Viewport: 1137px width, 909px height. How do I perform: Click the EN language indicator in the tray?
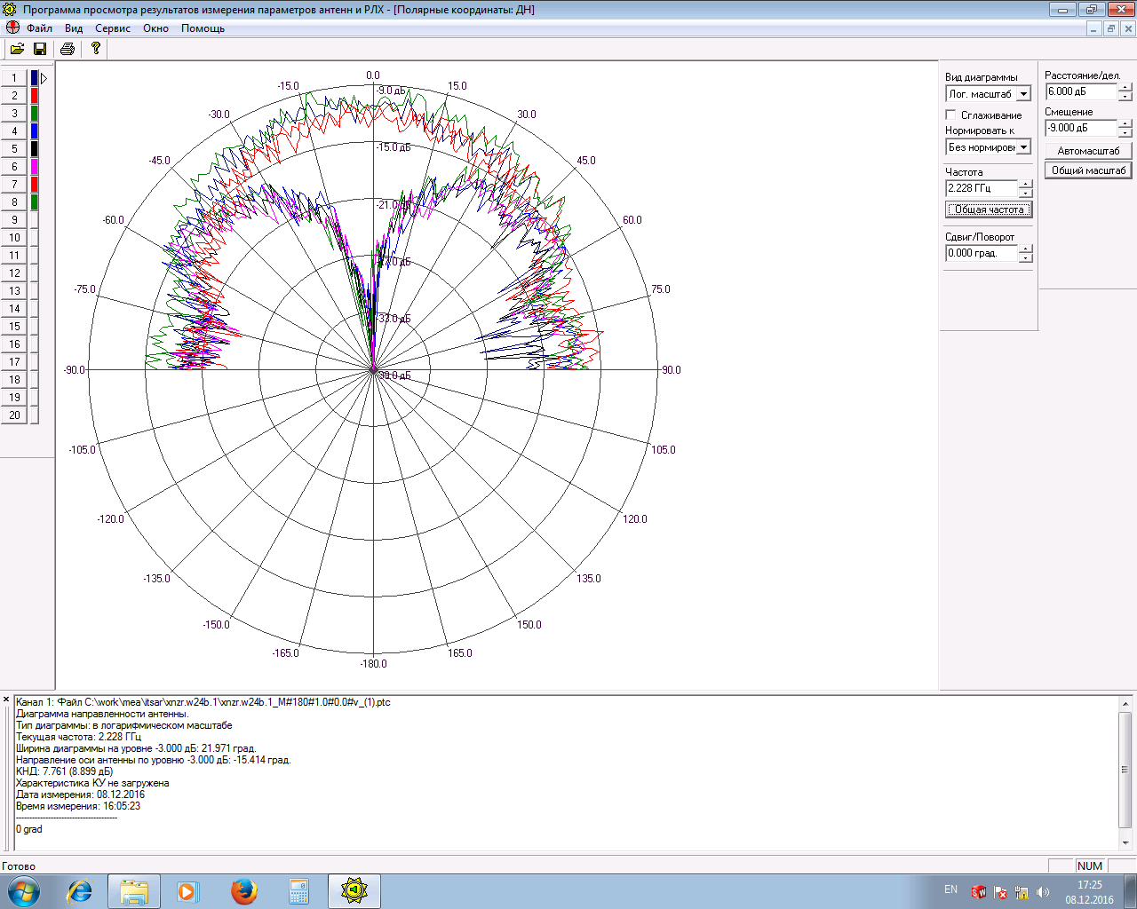tap(950, 889)
